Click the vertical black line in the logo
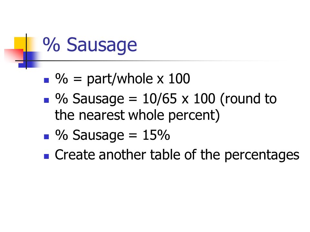The height and width of the screenshot is (232, 310). (x=26, y=51)
